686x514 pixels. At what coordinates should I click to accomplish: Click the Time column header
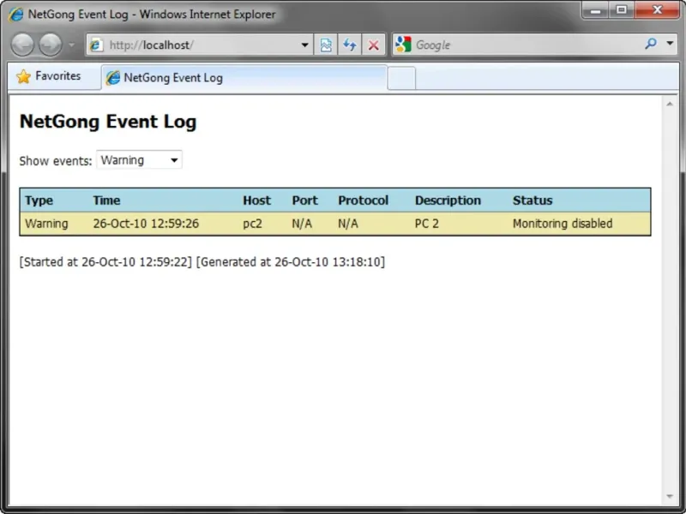[106, 200]
